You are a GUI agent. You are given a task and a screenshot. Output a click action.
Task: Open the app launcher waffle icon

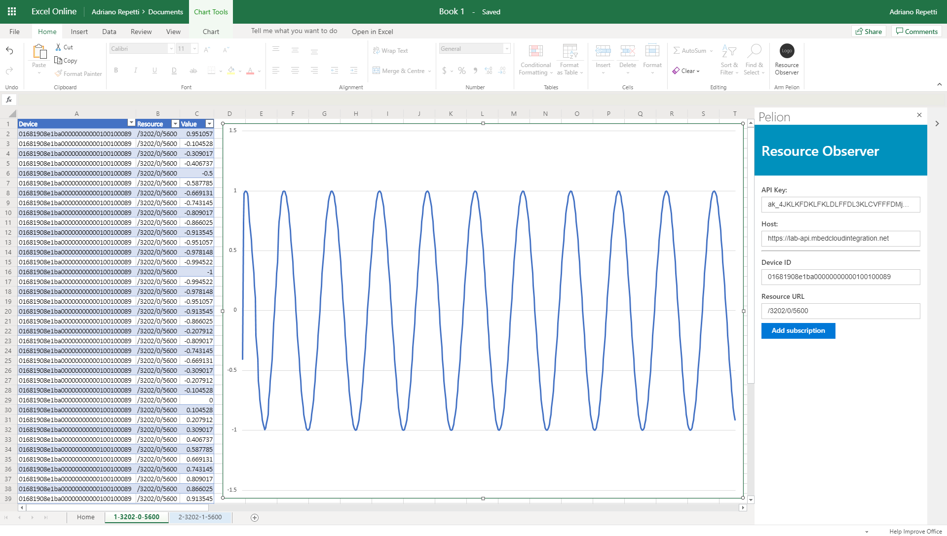(12, 11)
